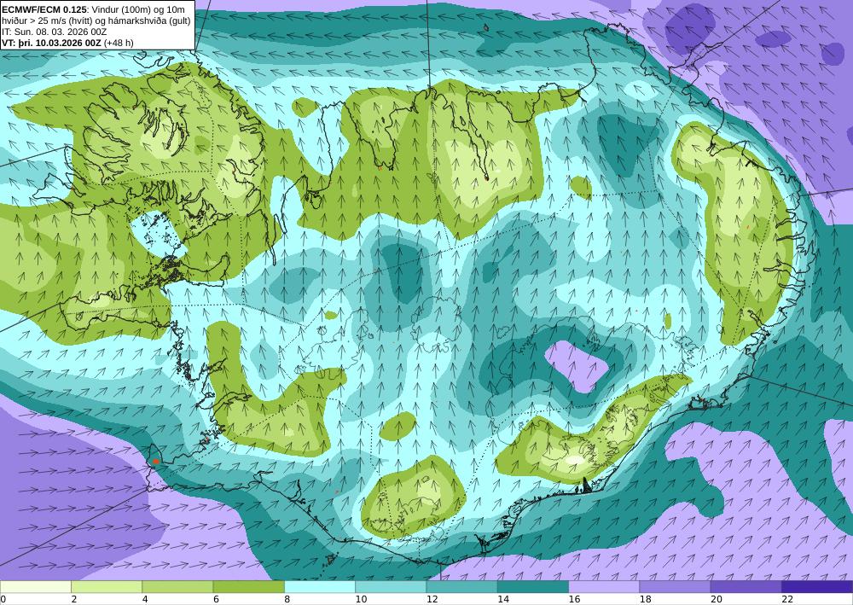853x605 pixels.
Task: Click the light green 2–4 m/s legend swatch
Action: [x=107, y=587]
